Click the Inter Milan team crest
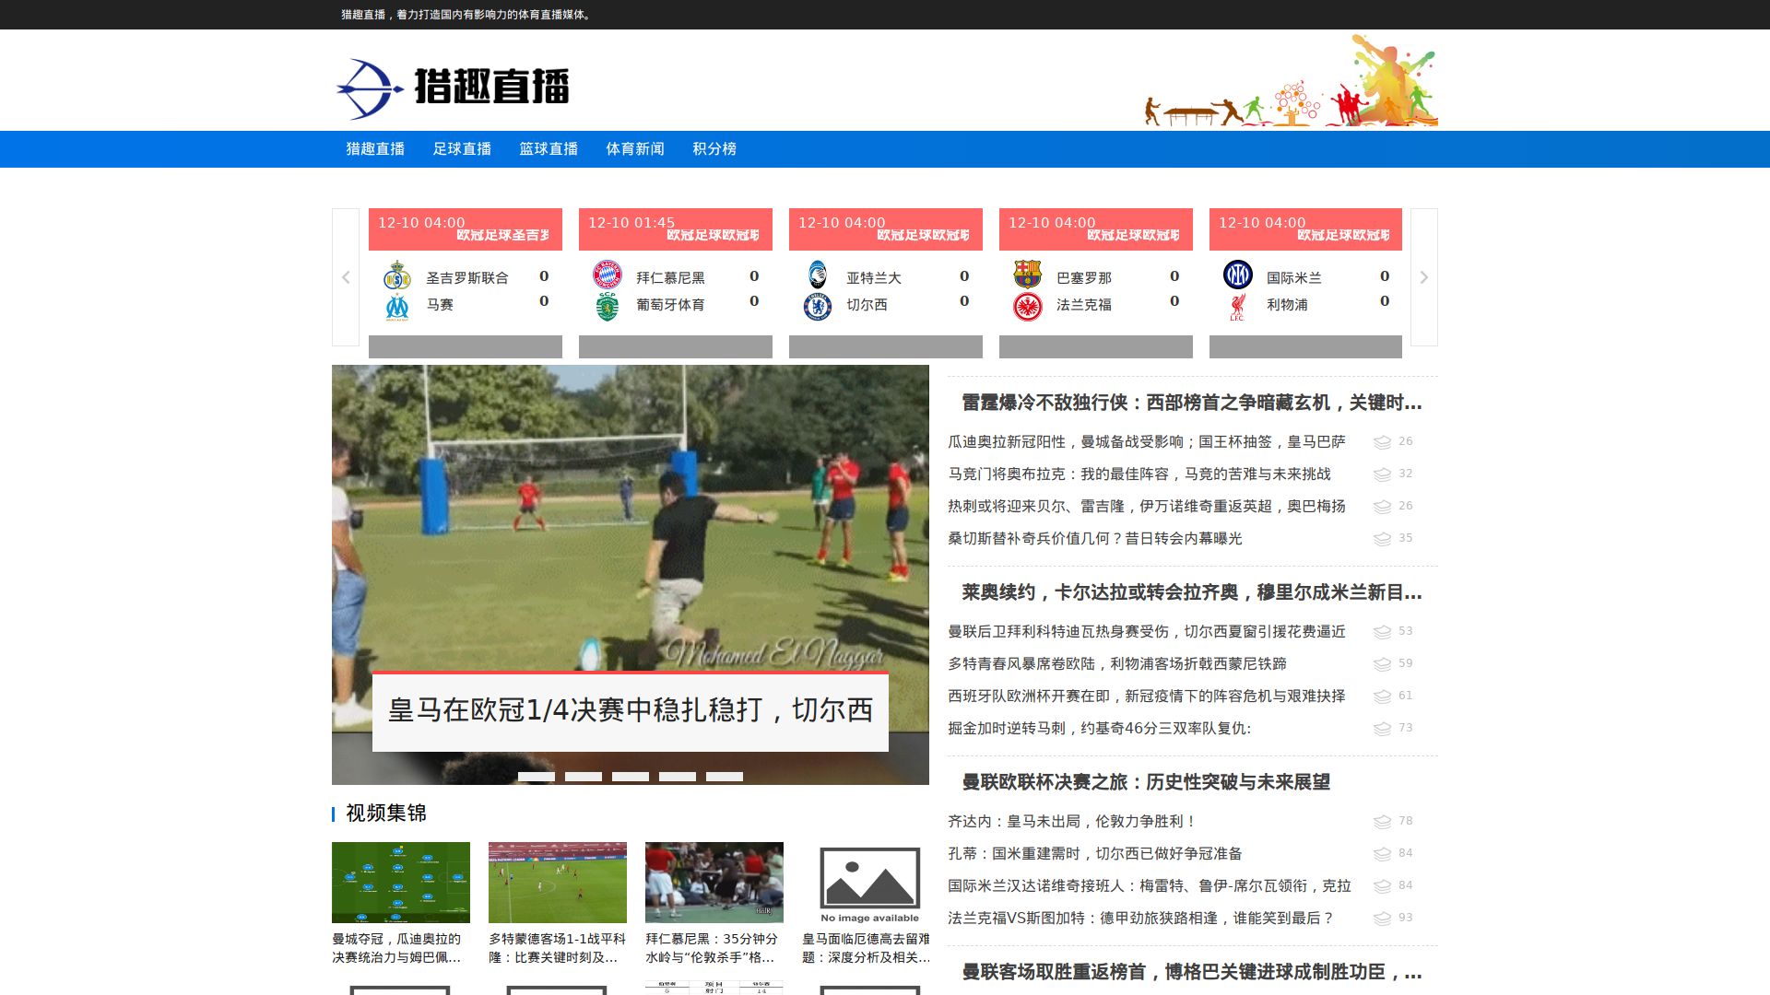 1237,275
